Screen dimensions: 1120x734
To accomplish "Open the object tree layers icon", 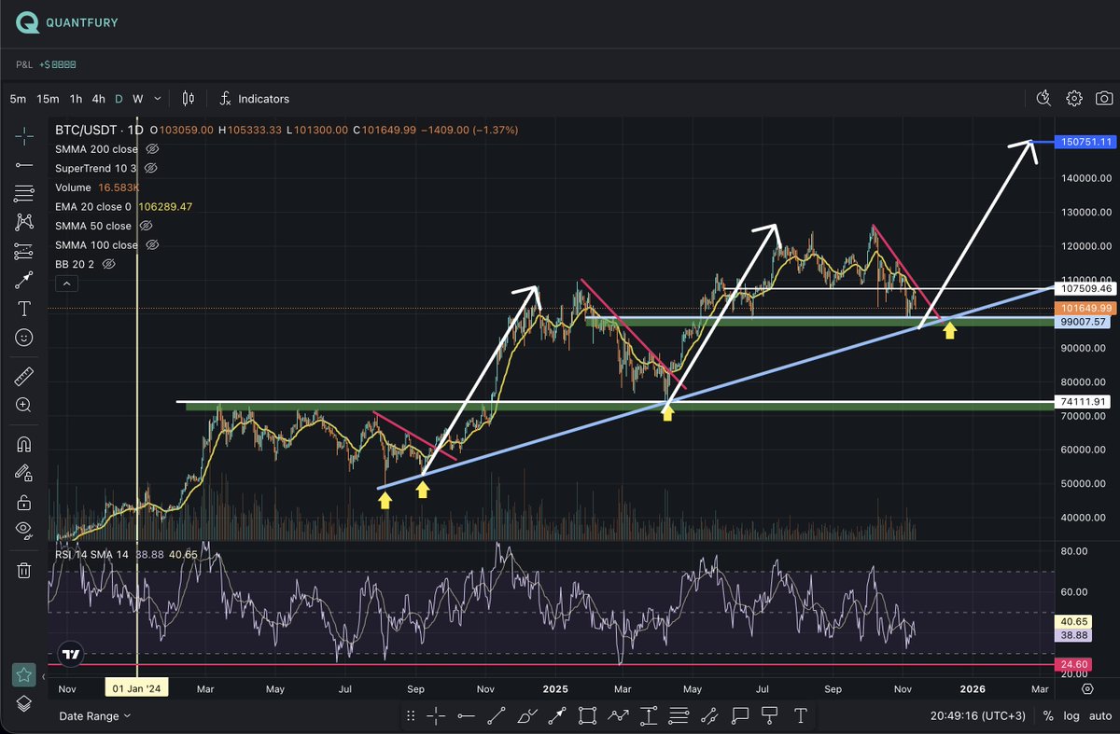I will 24,703.
